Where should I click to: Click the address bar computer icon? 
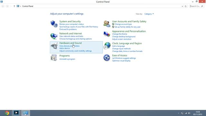pos(18,6)
